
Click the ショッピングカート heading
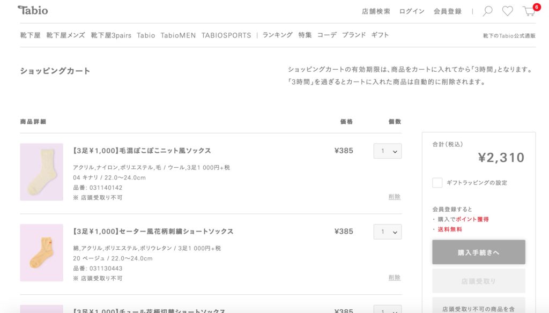click(55, 71)
